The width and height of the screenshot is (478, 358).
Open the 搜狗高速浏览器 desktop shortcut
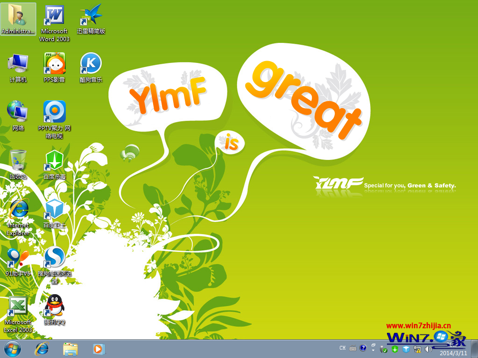pyautogui.click(x=54, y=257)
